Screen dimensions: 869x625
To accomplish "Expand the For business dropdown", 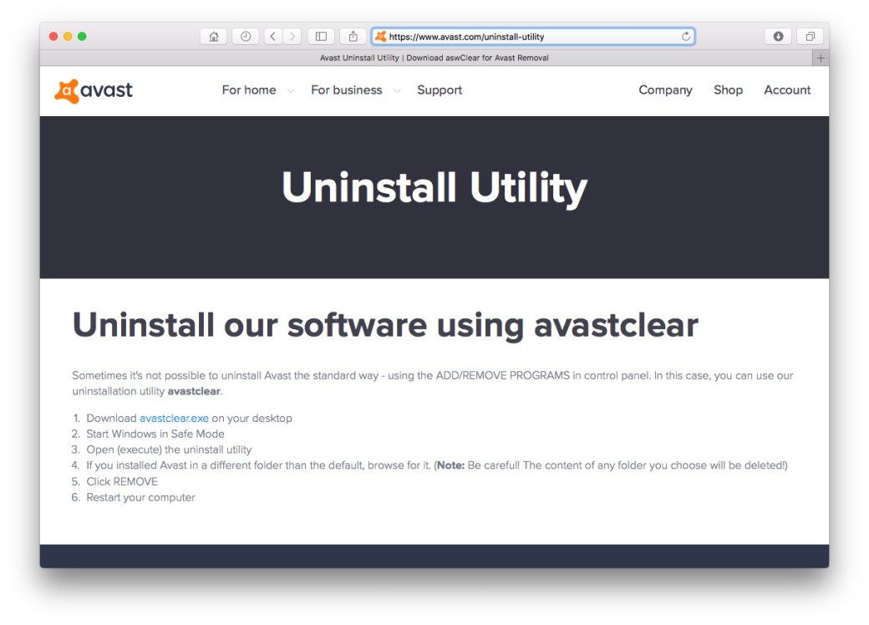I will [x=347, y=90].
